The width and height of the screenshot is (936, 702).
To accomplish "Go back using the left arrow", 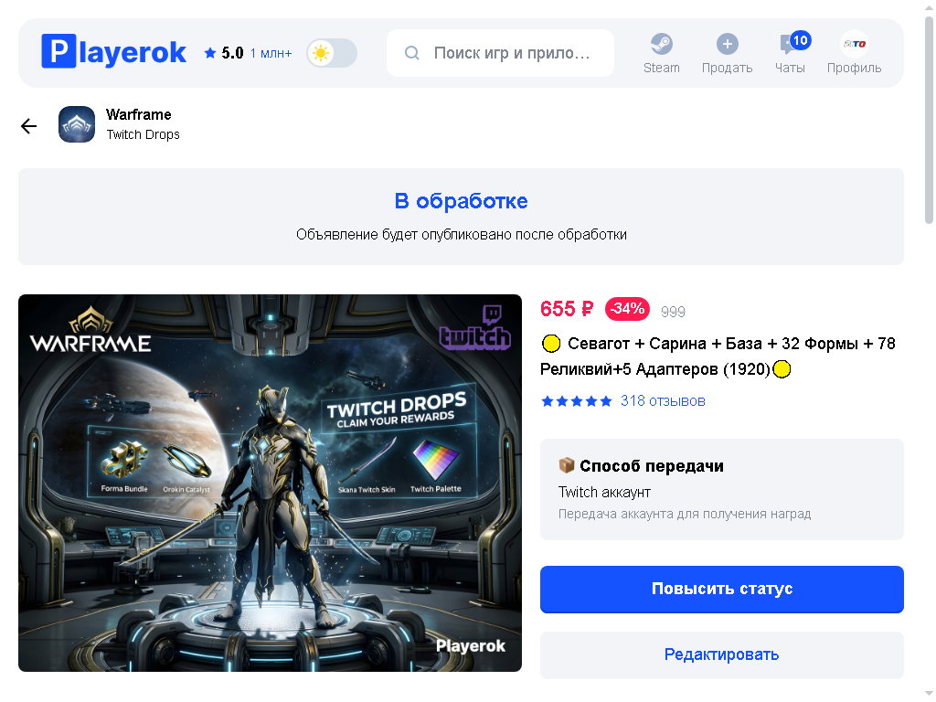I will point(28,126).
